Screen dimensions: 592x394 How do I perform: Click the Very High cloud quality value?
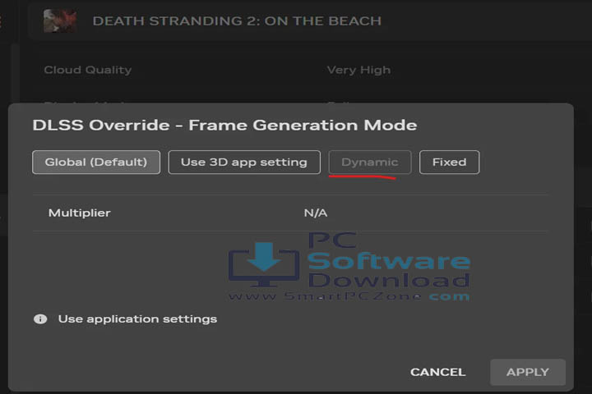point(358,70)
